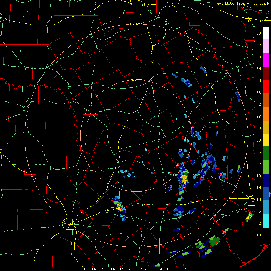Screen dimensions: 271x271
Task: Click the legend value 58
Action: pyautogui.click(x=259, y=57)
